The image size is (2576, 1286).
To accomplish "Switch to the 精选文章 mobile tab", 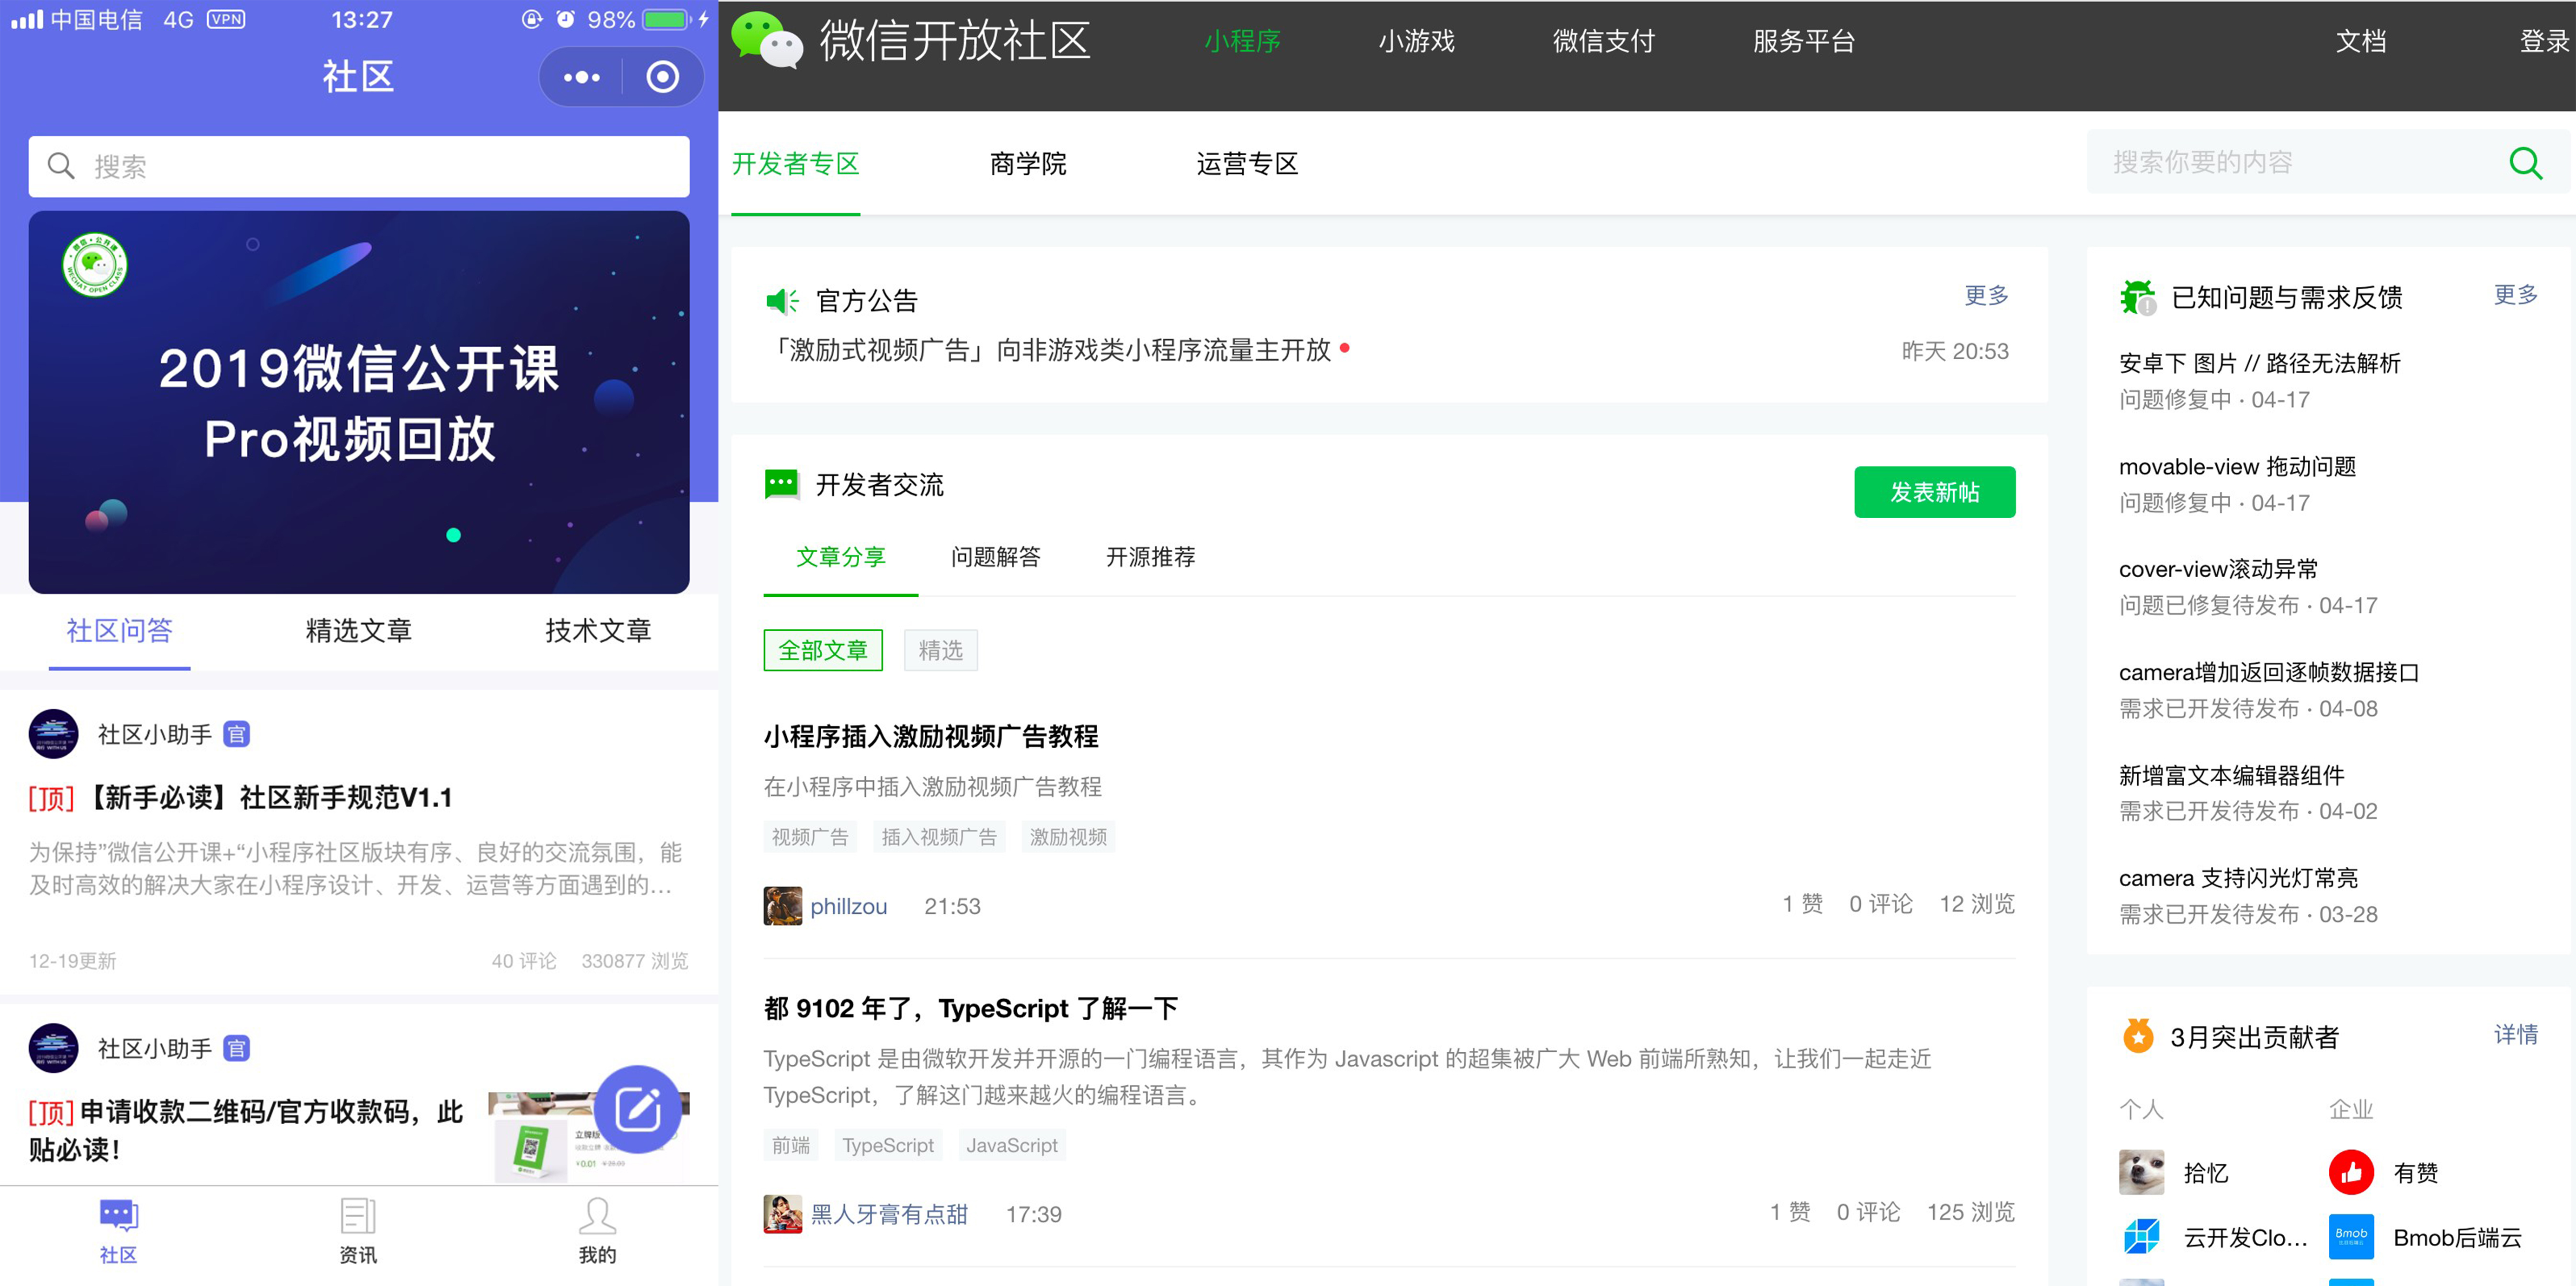I will [358, 631].
